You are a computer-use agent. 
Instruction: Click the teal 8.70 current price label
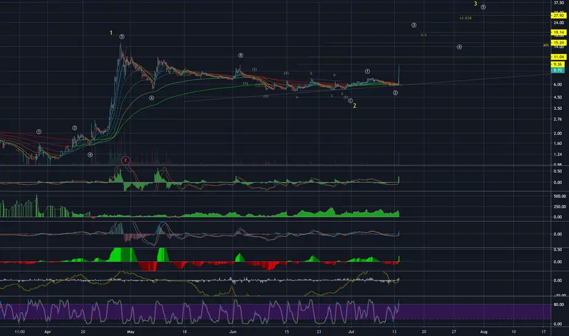click(x=557, y=70)
